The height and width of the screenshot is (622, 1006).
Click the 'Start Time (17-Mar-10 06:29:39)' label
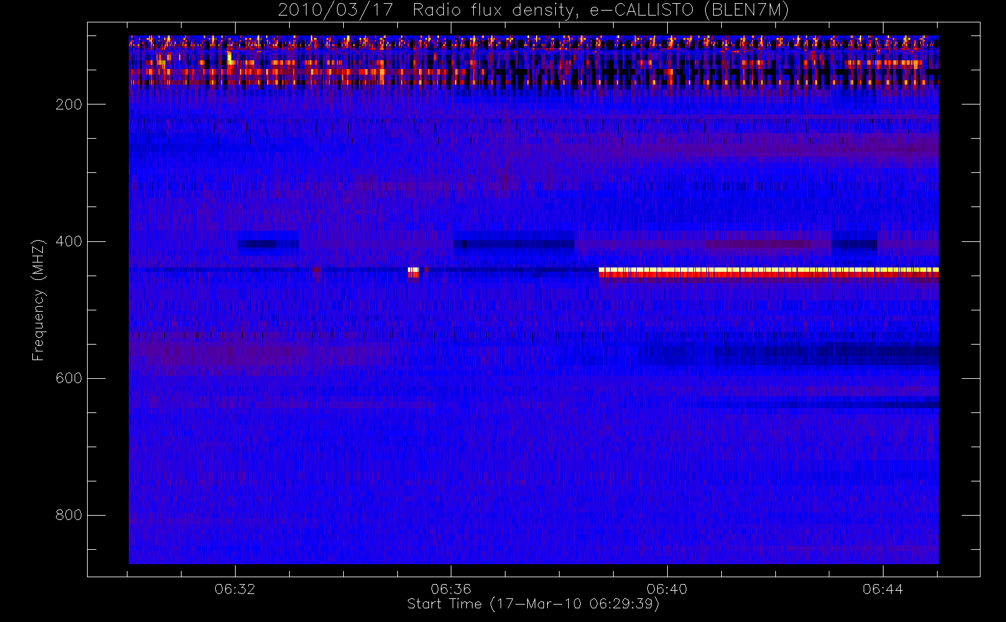(533, 604)
